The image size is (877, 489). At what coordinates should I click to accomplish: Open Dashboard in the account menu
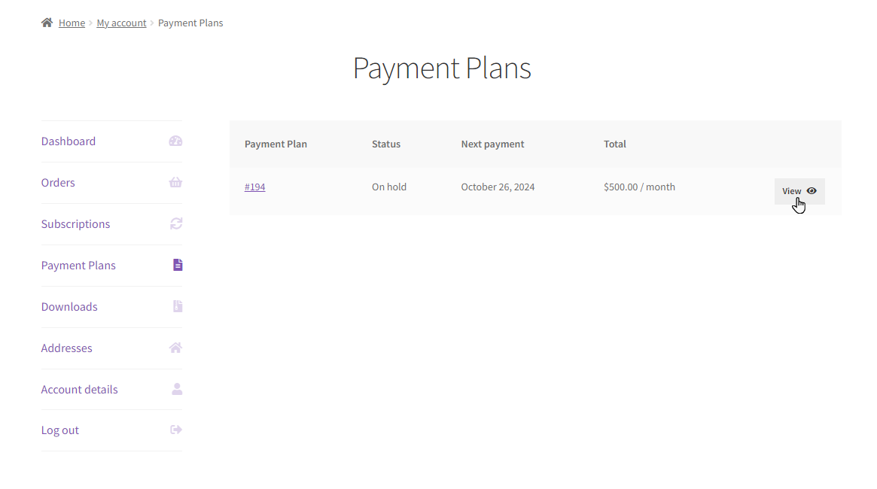pyautogui.click(x=69, y=141)
